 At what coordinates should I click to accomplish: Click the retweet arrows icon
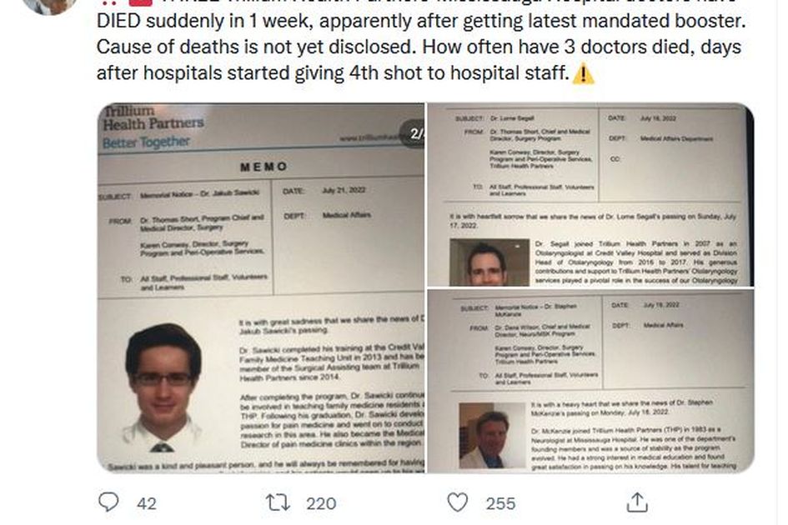[x=278, y=502]
